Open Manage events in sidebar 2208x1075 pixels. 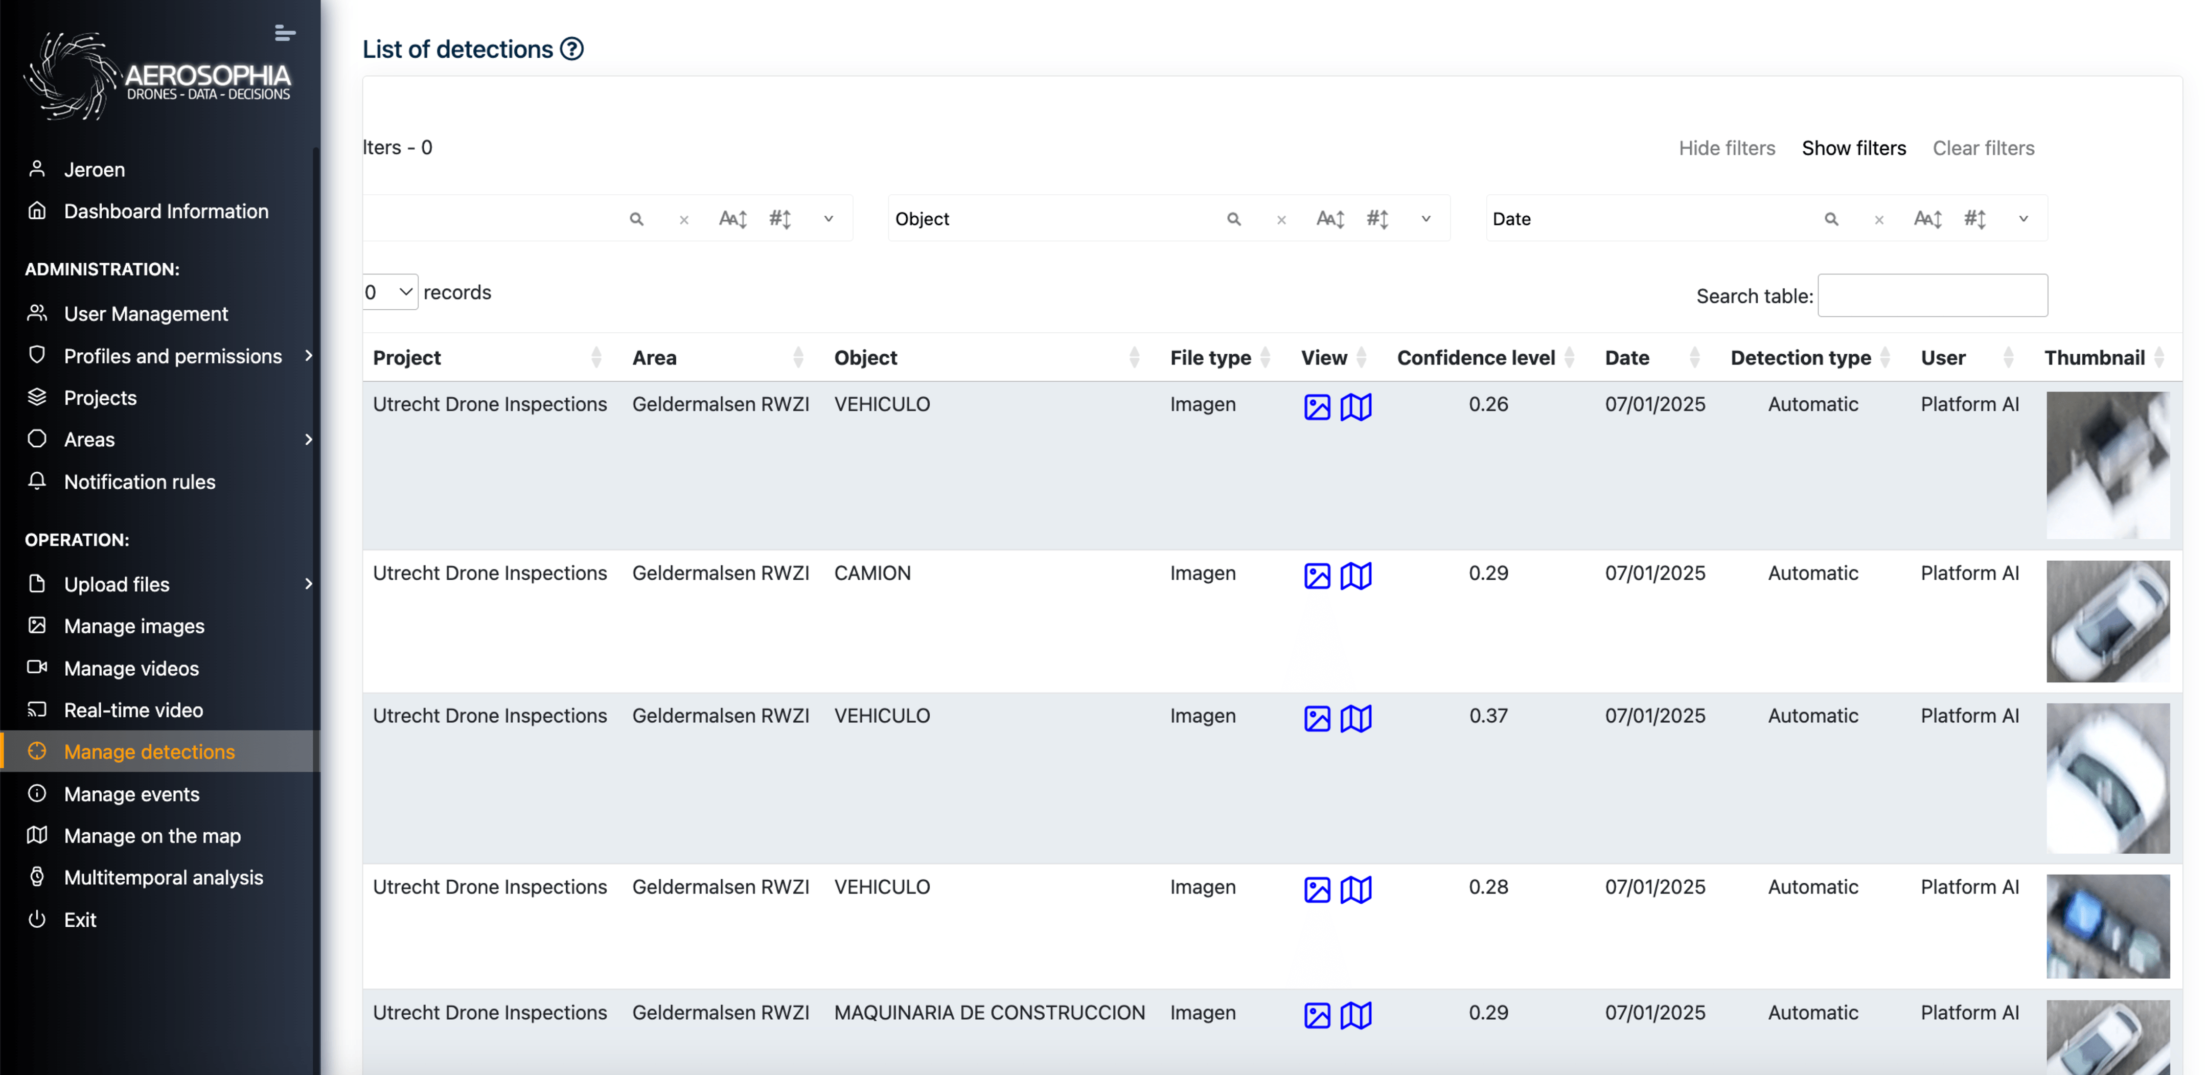(x=131, y=794)
